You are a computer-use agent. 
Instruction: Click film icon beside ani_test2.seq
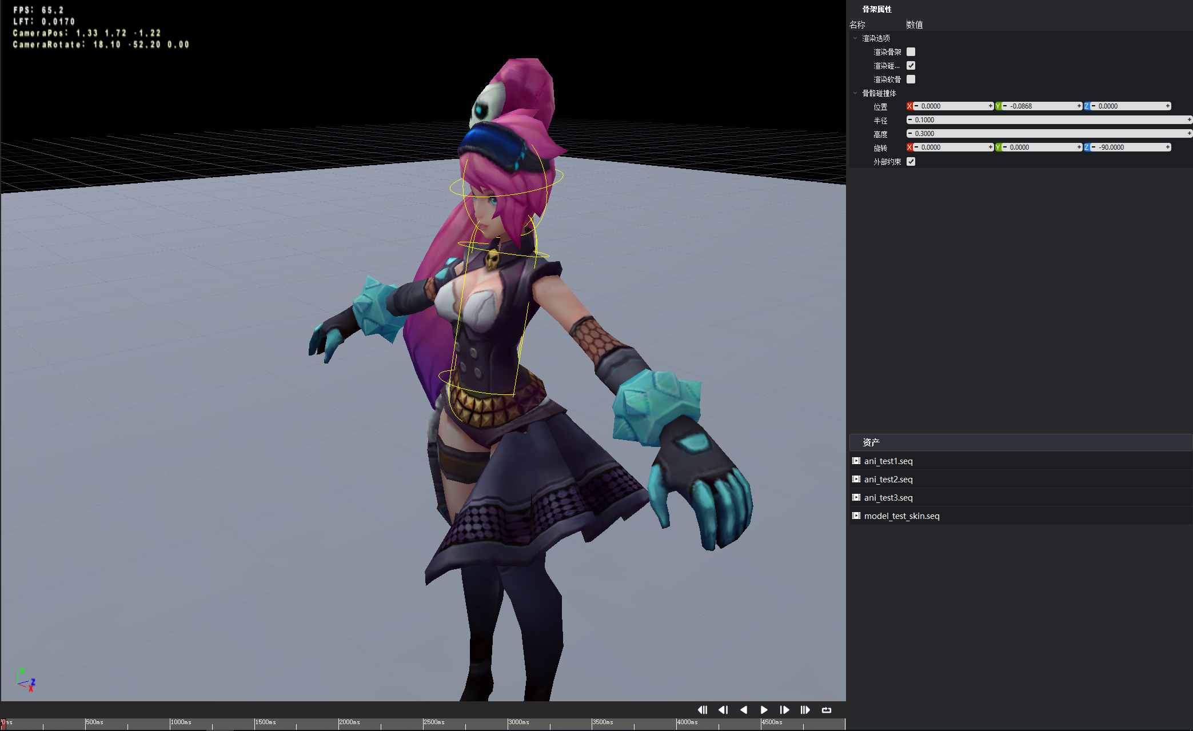tap(856, 479)
